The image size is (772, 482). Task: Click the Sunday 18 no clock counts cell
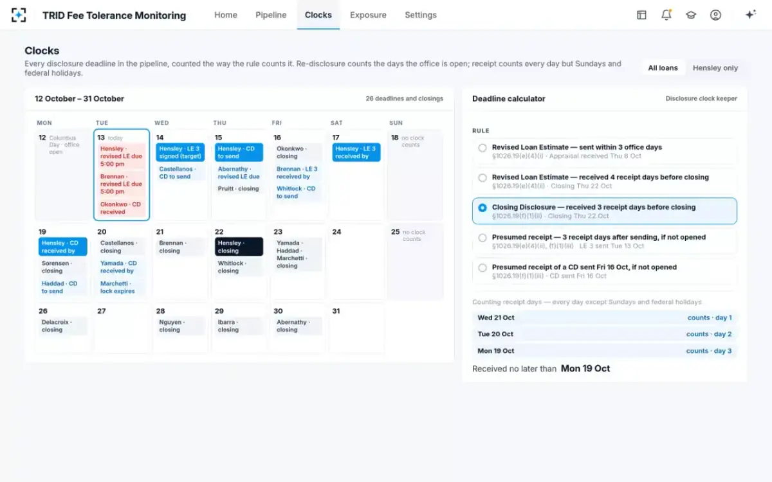click(x=415, y=175)
